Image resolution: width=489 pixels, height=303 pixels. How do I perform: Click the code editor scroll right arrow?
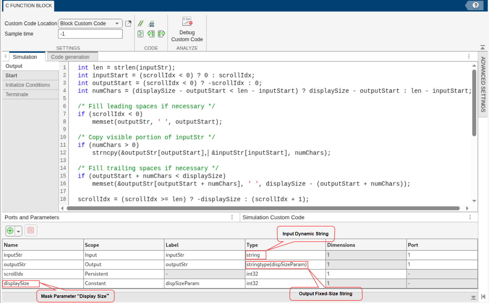point(467,208)
